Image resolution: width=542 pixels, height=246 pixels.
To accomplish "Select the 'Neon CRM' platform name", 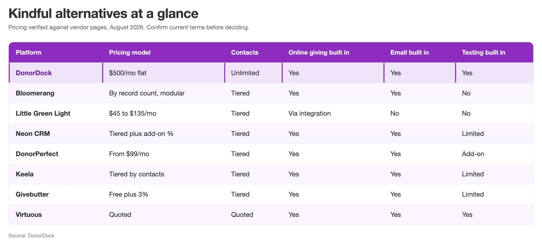I will [x=33, y=134].
